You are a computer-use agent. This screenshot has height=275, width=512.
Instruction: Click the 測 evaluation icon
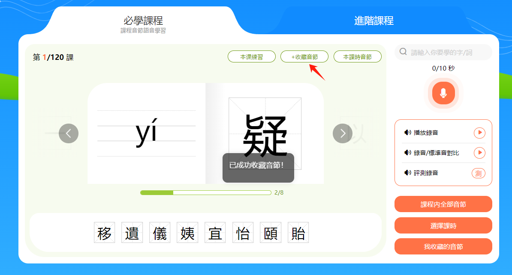479,173
